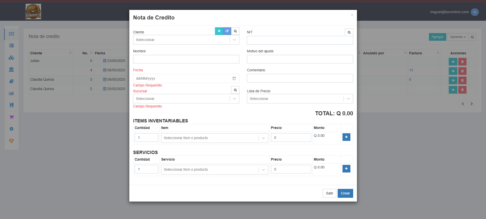The image size is (486, 219).
Task: Expand the Sucursal Seleccionar dropdown
Action: click(x=186, y=99)
